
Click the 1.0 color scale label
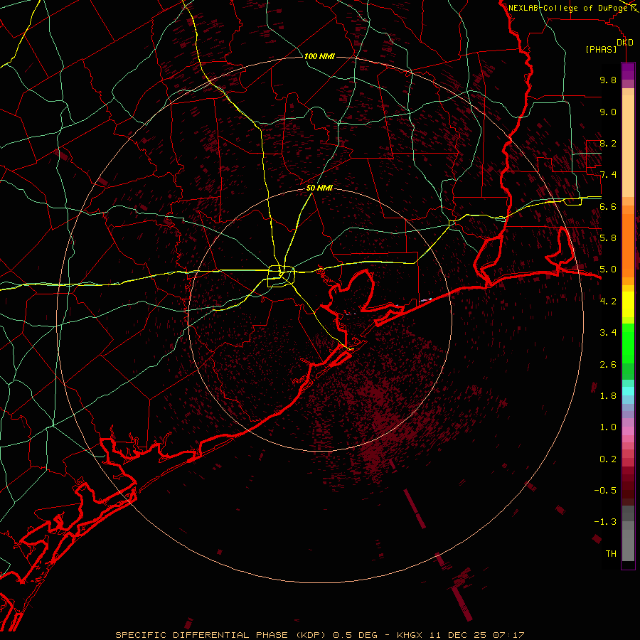point(608,427)
